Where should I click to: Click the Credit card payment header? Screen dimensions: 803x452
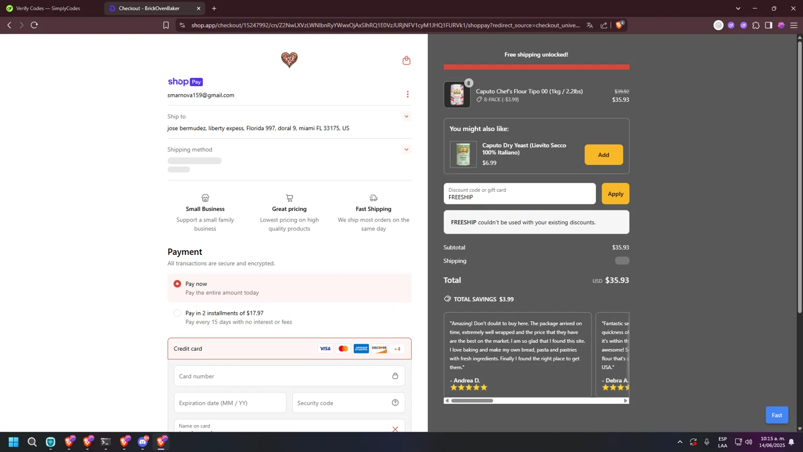[x=290, y=349]
